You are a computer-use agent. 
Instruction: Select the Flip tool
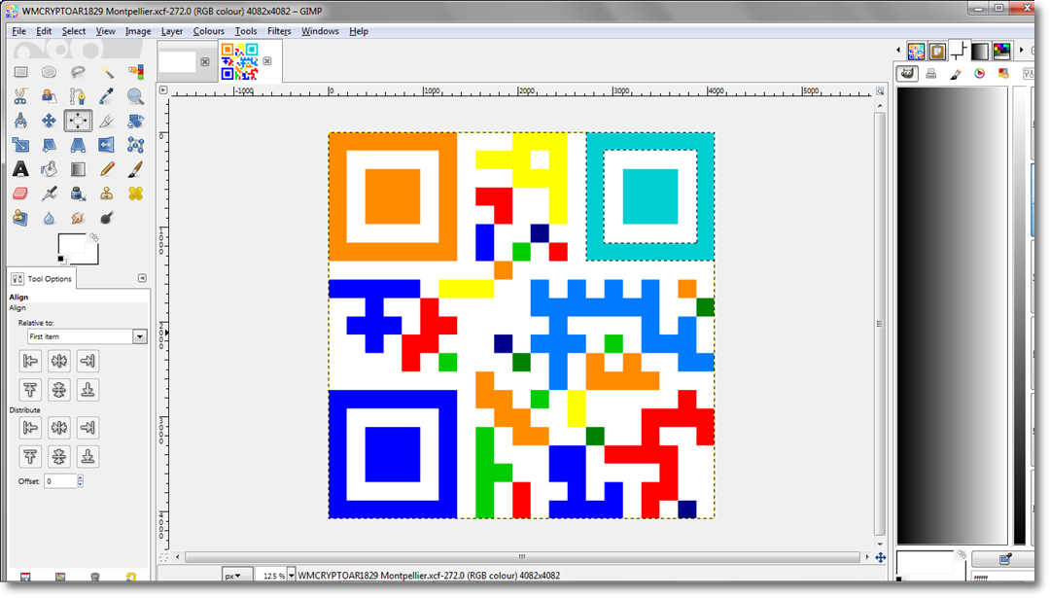click(107, 145)
